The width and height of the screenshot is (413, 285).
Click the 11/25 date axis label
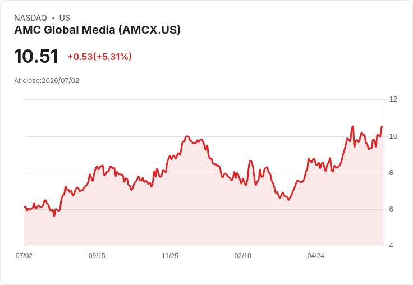point(170,256)
